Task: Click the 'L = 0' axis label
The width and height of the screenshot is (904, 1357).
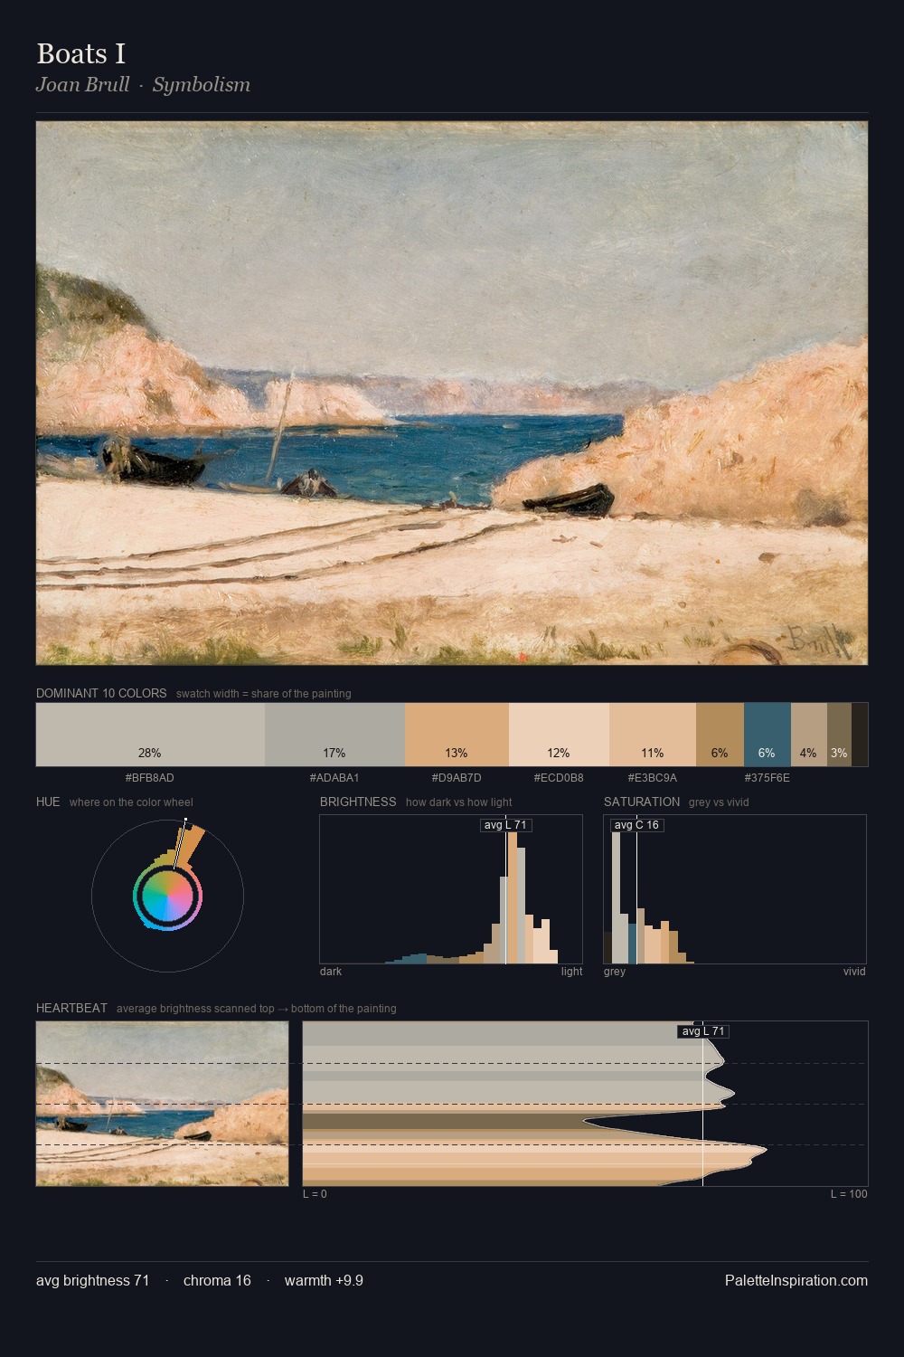Action: (315, 1194)
